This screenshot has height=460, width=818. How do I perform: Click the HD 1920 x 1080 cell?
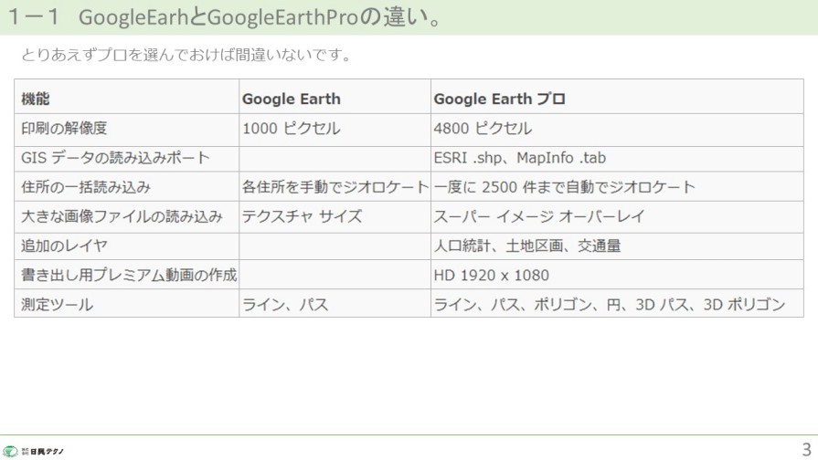[491, 275]
